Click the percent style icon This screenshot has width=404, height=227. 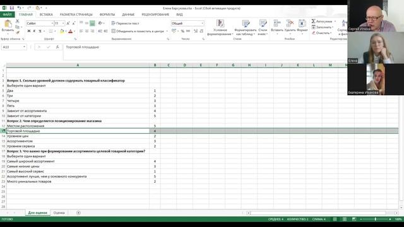(x=182, y=31)
